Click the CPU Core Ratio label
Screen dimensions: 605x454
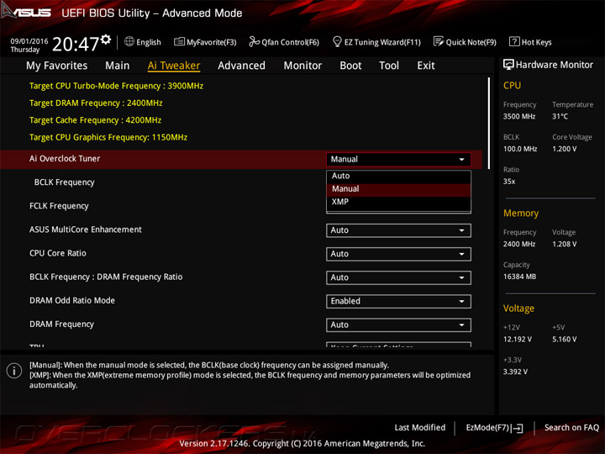click(58, 253)
